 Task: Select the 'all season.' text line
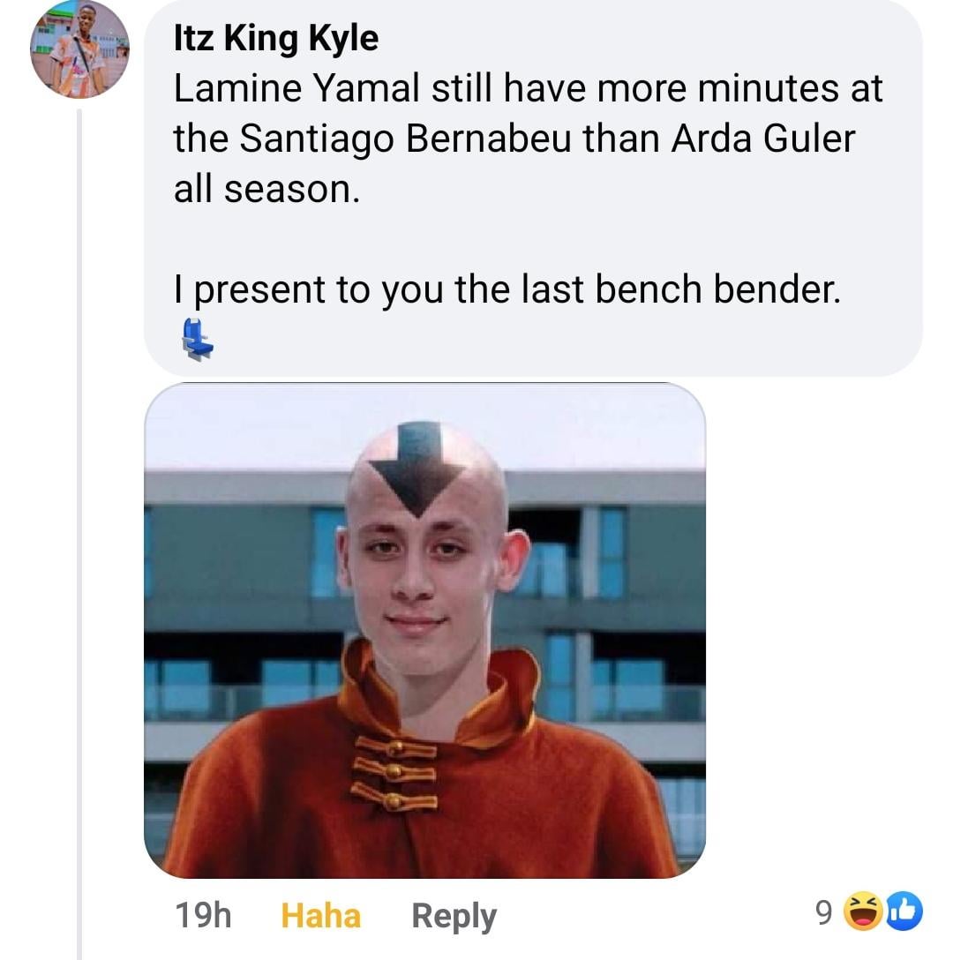(x=267, y=189)
